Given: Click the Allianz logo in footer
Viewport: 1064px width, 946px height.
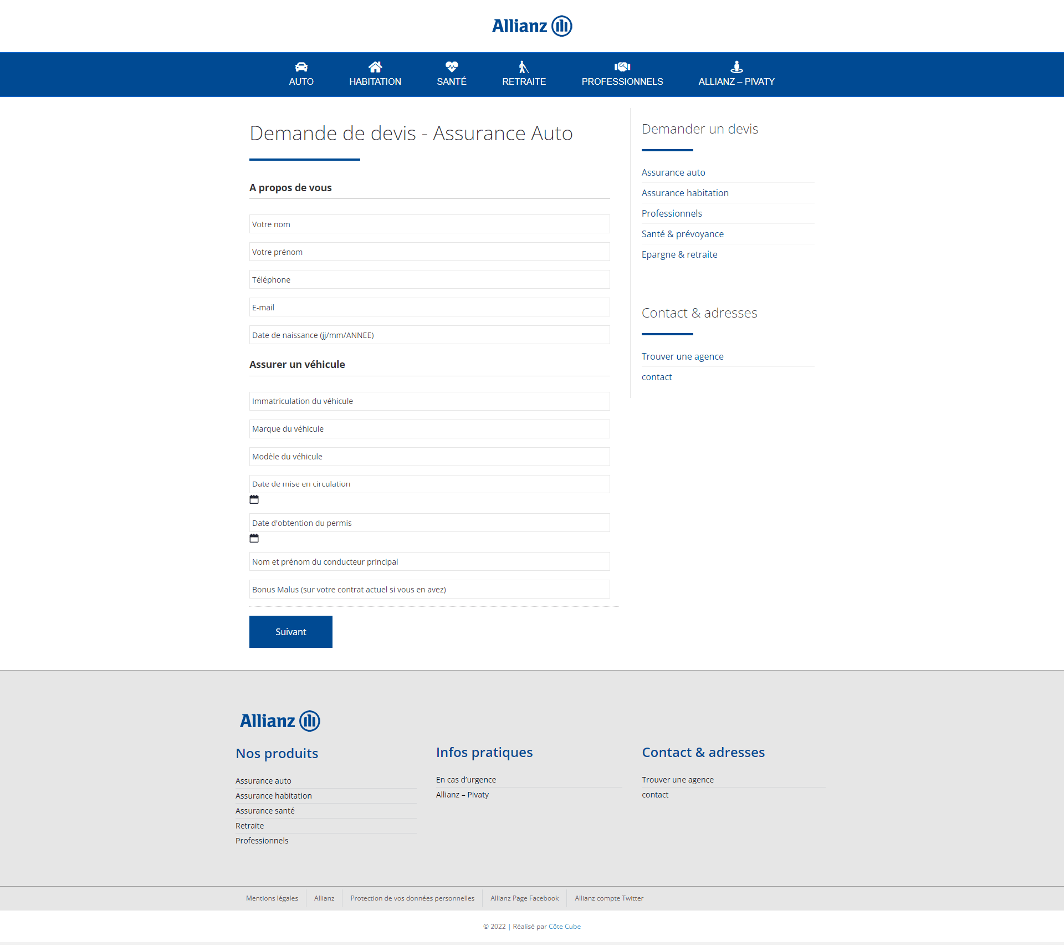Looking at the screenshot, I should pos(280,721).
